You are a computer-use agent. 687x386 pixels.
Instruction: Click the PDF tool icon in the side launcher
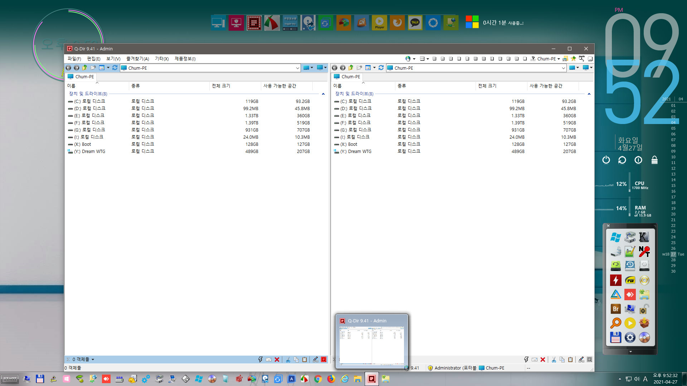click(x=630, y=280)
